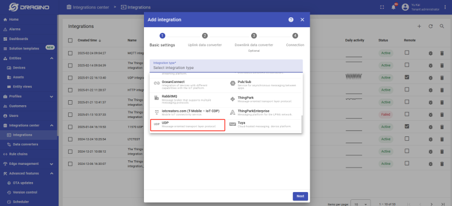Change the items per page dropdown
Screen dimensions: 452x206
click(360, 204)
